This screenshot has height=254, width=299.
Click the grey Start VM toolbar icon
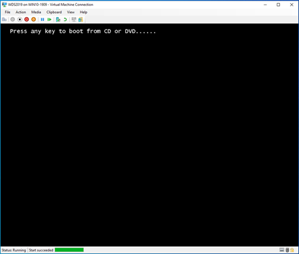(12, 20)
